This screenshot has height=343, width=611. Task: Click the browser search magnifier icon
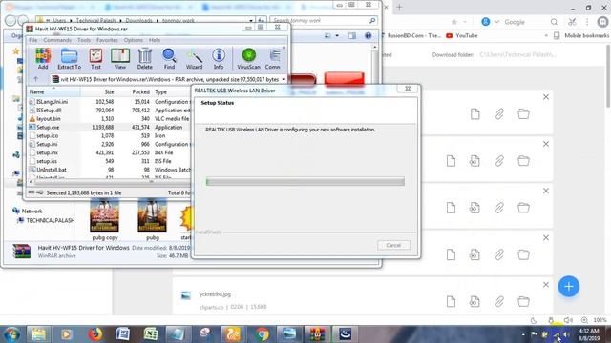point(554,22)
